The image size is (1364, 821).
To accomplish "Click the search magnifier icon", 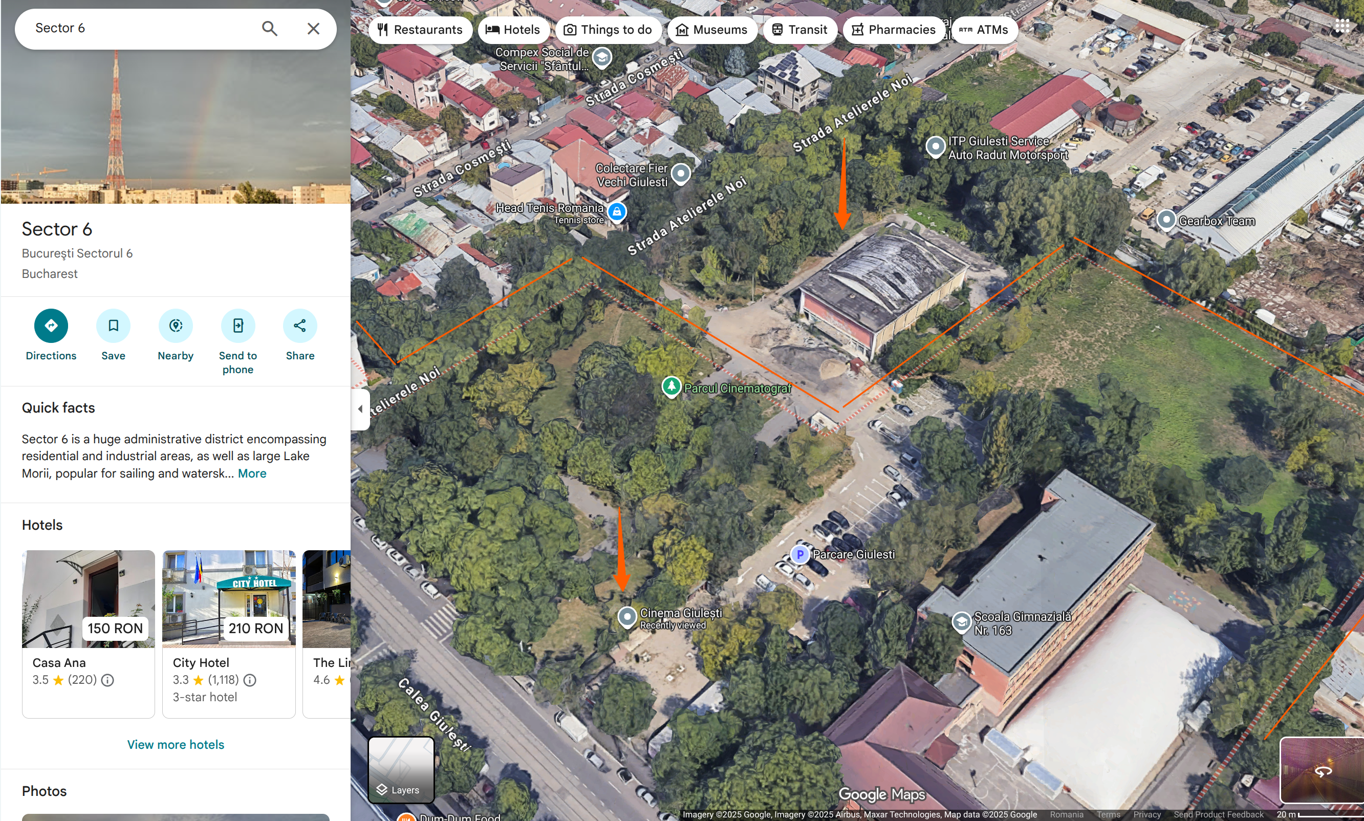I will click(x=269, y=28).
